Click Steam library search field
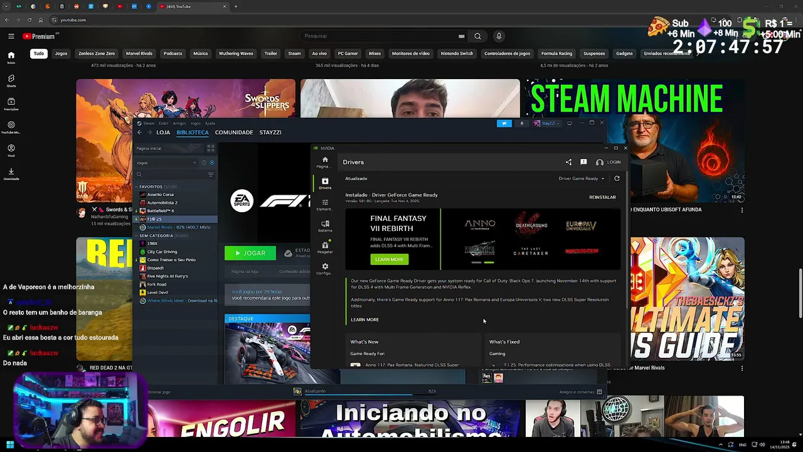Screen dimensions: 803x452 click(171, 175)
